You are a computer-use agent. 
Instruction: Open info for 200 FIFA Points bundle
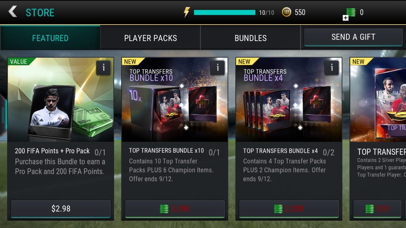point(103,68)
